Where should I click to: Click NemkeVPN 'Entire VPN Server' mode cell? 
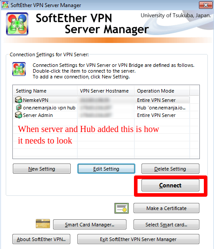(x=156, y=100)
